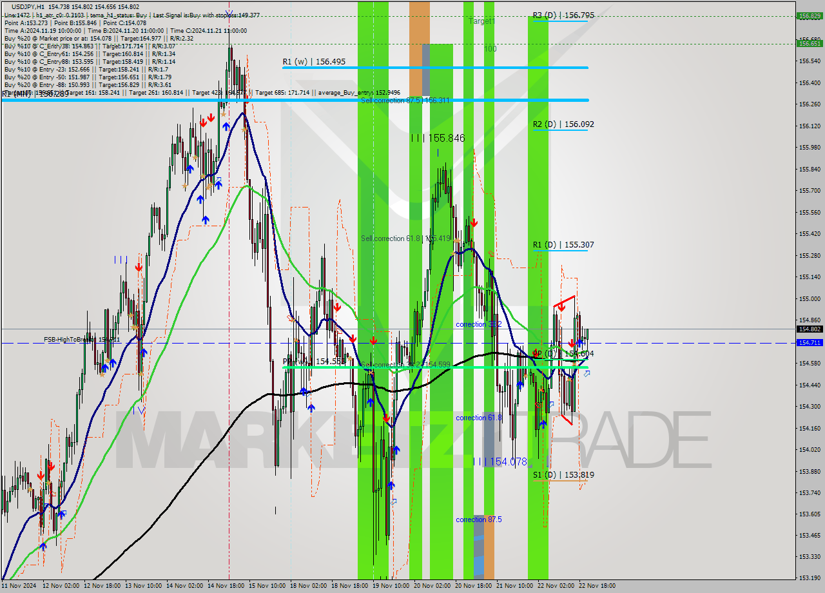Image resolution: width=825 pixels, height=593 pixels.
Task: Click the 'R1 (w) | 156.495' pivot label
Action: pos(314,62)
